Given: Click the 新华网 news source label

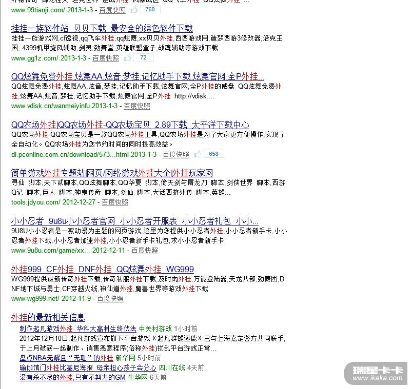Looking at the screenshot, I should point(125,358).
